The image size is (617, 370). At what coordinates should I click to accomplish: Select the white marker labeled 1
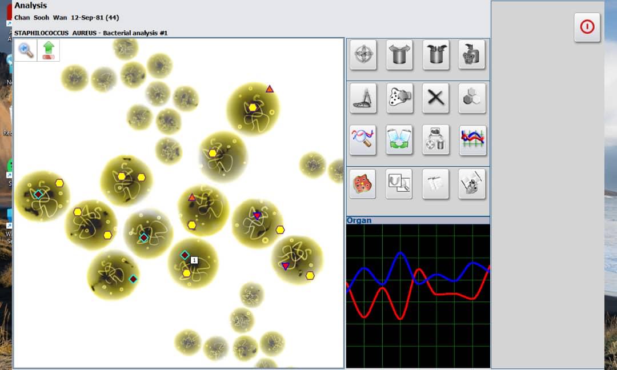click(194, 260)
